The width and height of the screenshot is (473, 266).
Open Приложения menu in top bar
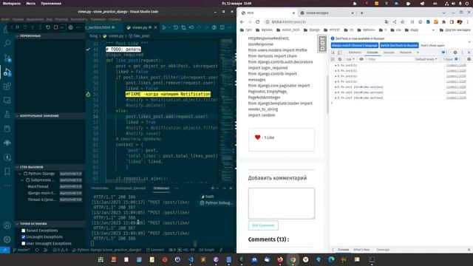pyautogui.click(x=51, y=4)
